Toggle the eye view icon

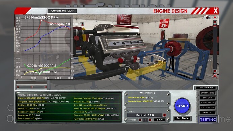(215, 17)
